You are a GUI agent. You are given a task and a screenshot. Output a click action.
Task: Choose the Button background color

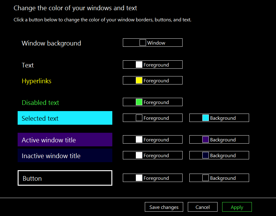pos(219,178)
